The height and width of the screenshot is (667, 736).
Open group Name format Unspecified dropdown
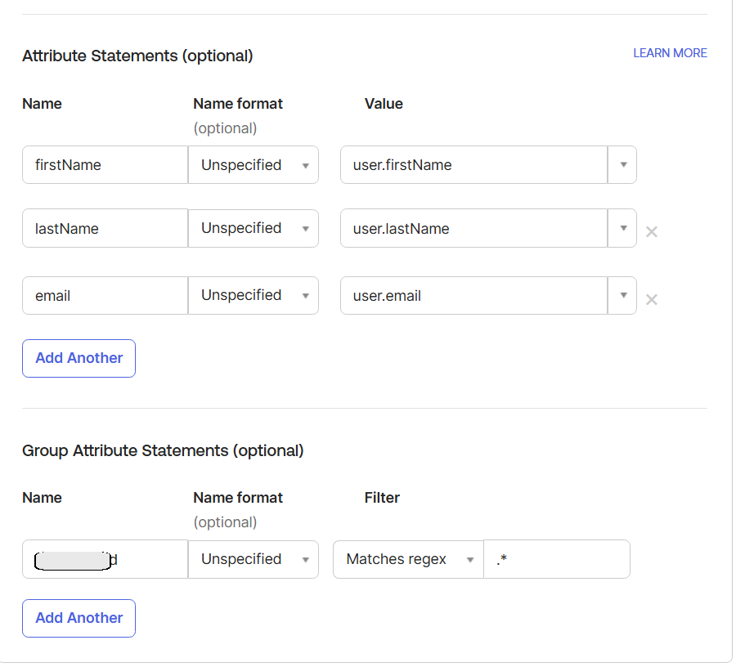(x=254, y=559)
